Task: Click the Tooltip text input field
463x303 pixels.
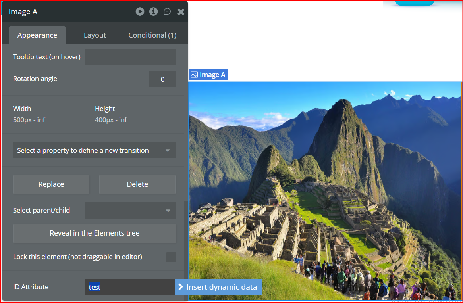Action: (130, 57)
